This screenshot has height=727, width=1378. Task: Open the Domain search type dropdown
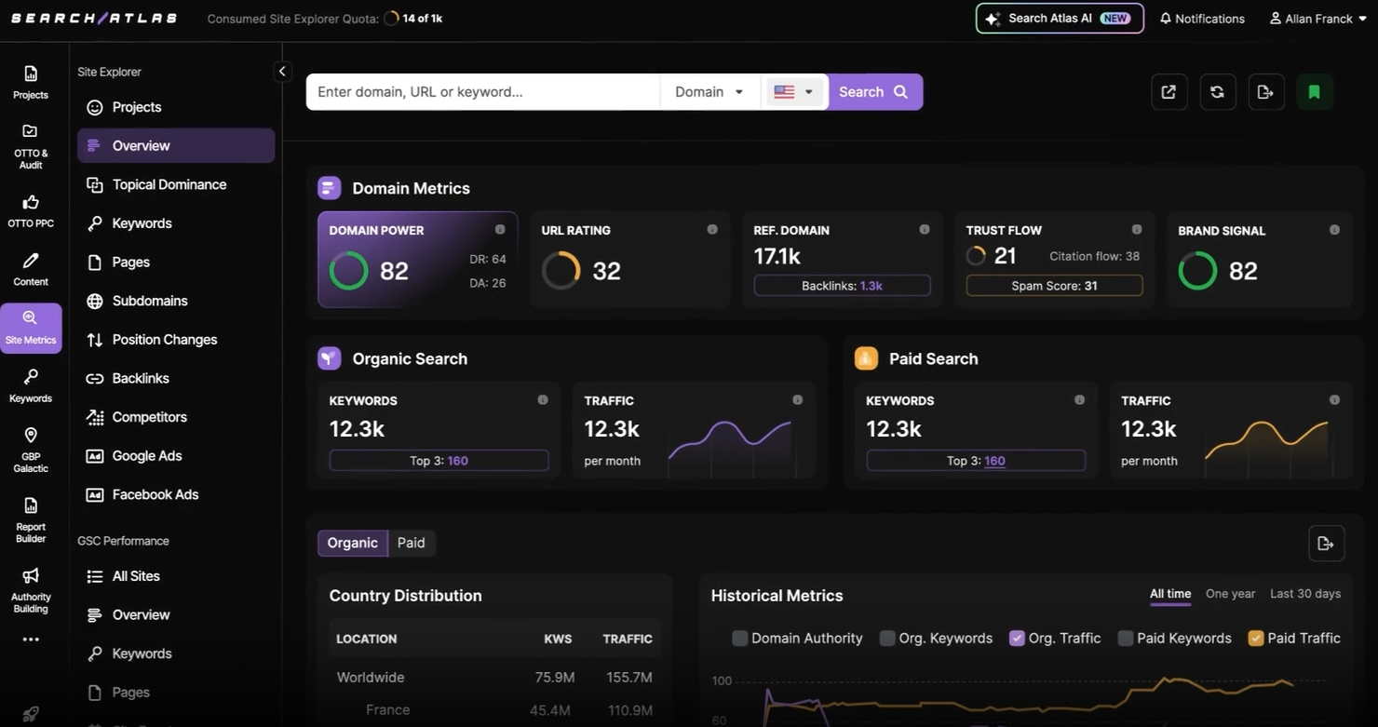click(709, 91)
